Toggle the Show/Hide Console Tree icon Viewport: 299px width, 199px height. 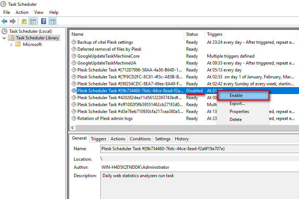(x=32, y=22)
